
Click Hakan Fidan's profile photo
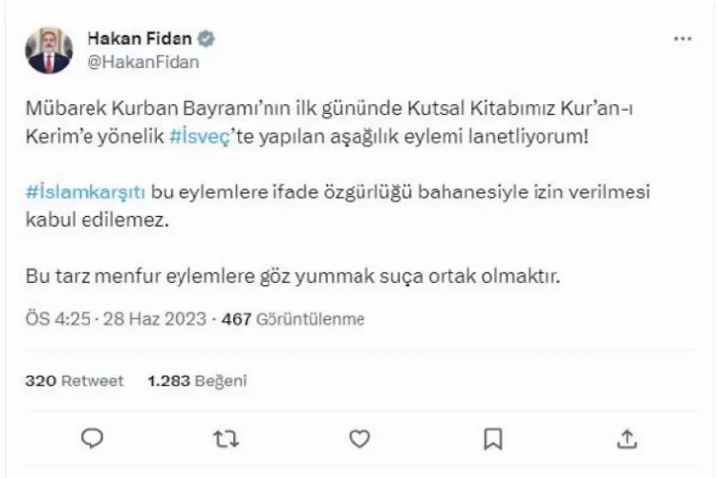(x=49, y=51)
